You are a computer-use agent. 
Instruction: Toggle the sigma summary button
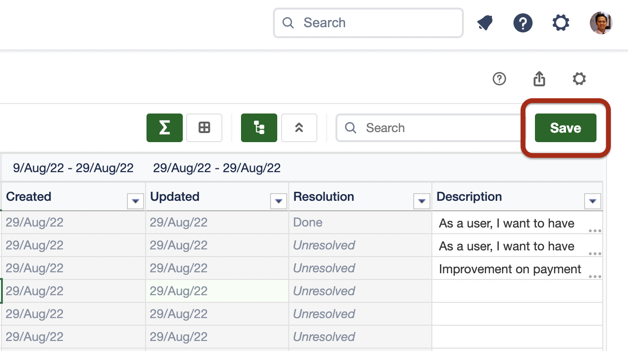[x=164, y=128]
